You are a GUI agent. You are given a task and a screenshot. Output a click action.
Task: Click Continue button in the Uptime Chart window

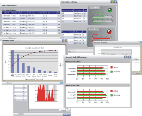[138, 73]
